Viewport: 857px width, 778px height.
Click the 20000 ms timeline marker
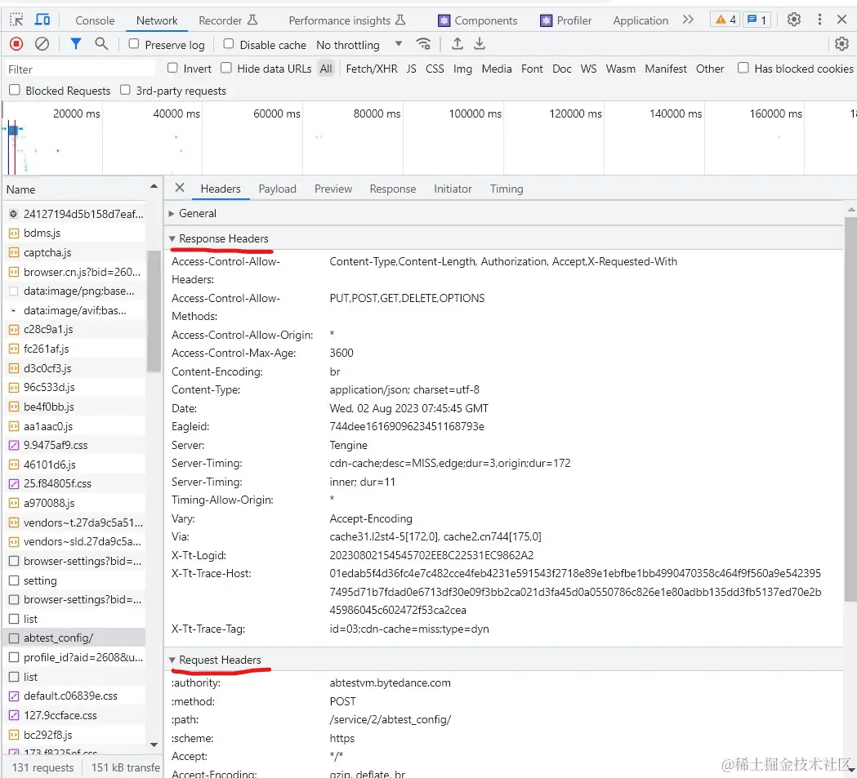(77, 113)
